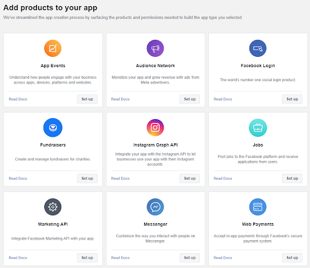Screen dimensions: 310x268
Task: Open Read Docs for Marketing API
Action: [18, 258]
